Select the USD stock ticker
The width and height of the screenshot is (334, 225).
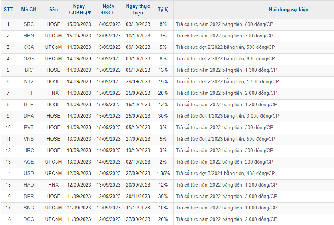pos(29,174)
